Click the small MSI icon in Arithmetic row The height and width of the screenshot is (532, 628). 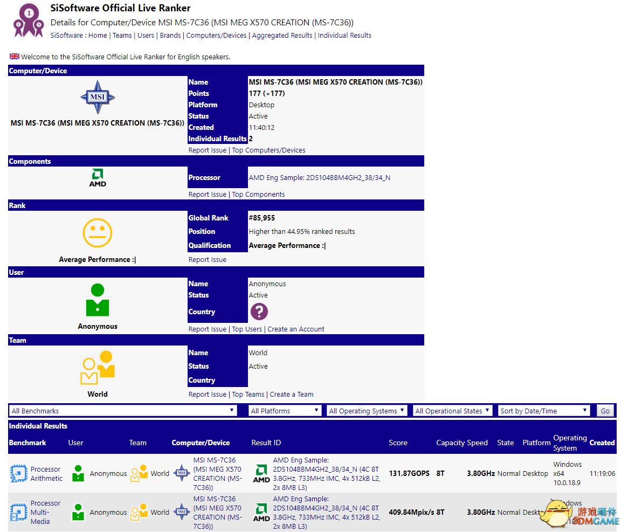(182, 473)
